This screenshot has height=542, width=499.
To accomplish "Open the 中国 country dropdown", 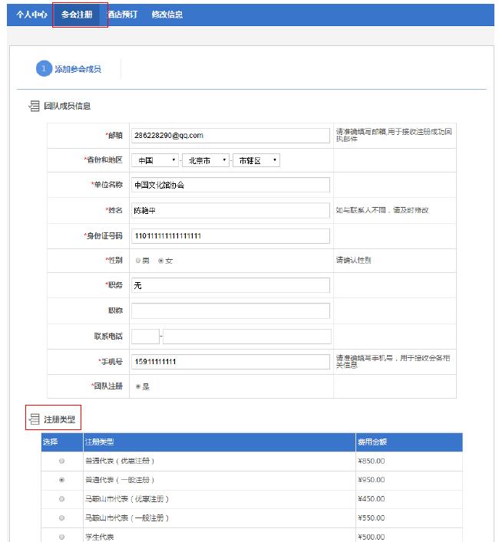I will 154,160.
